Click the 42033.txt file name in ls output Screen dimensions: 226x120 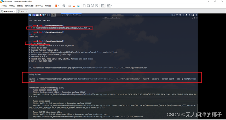point(33,37)
